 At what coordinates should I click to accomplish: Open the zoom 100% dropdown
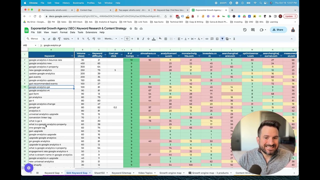pos(68,39)
